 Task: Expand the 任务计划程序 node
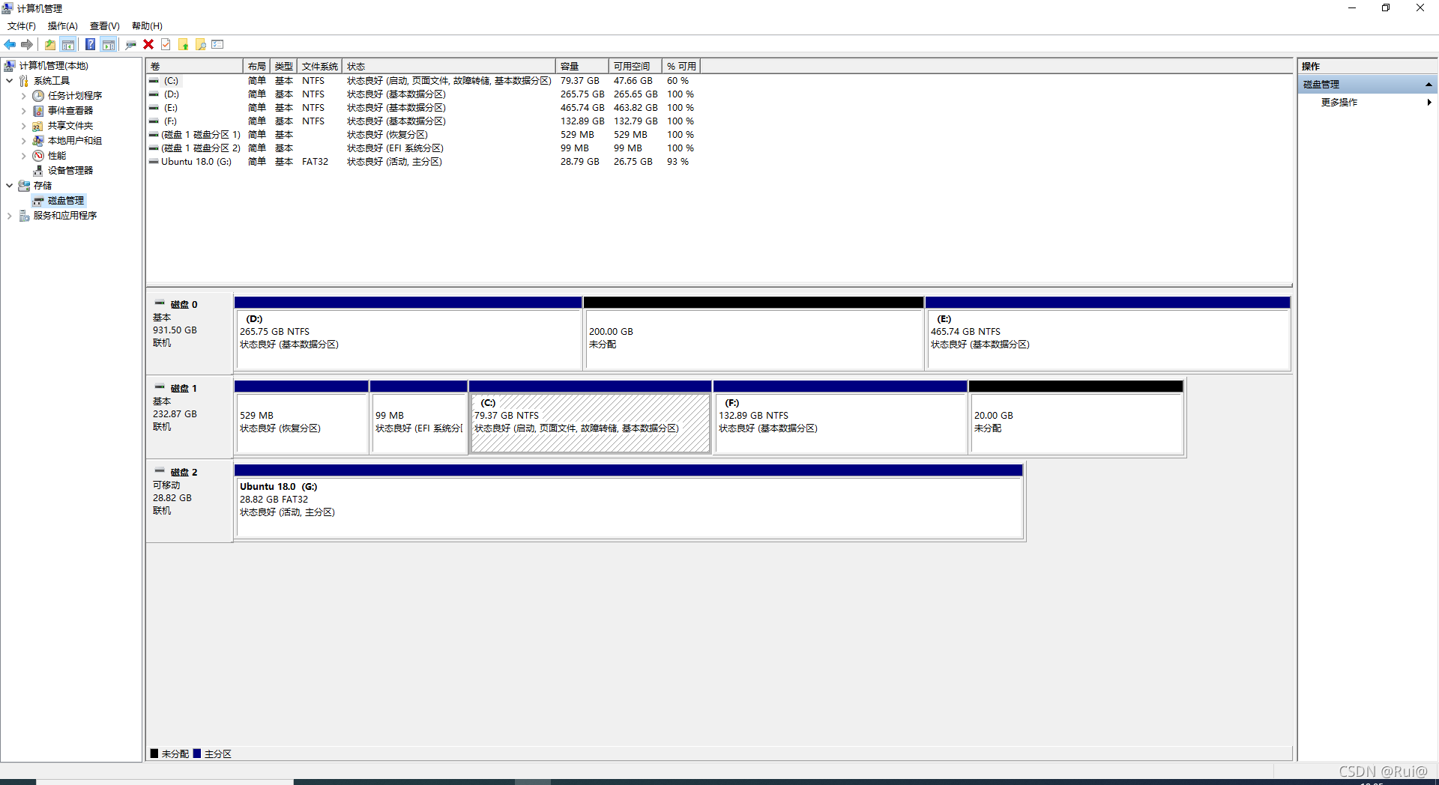23,96
